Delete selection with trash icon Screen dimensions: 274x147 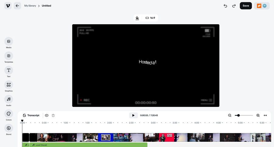53,115
